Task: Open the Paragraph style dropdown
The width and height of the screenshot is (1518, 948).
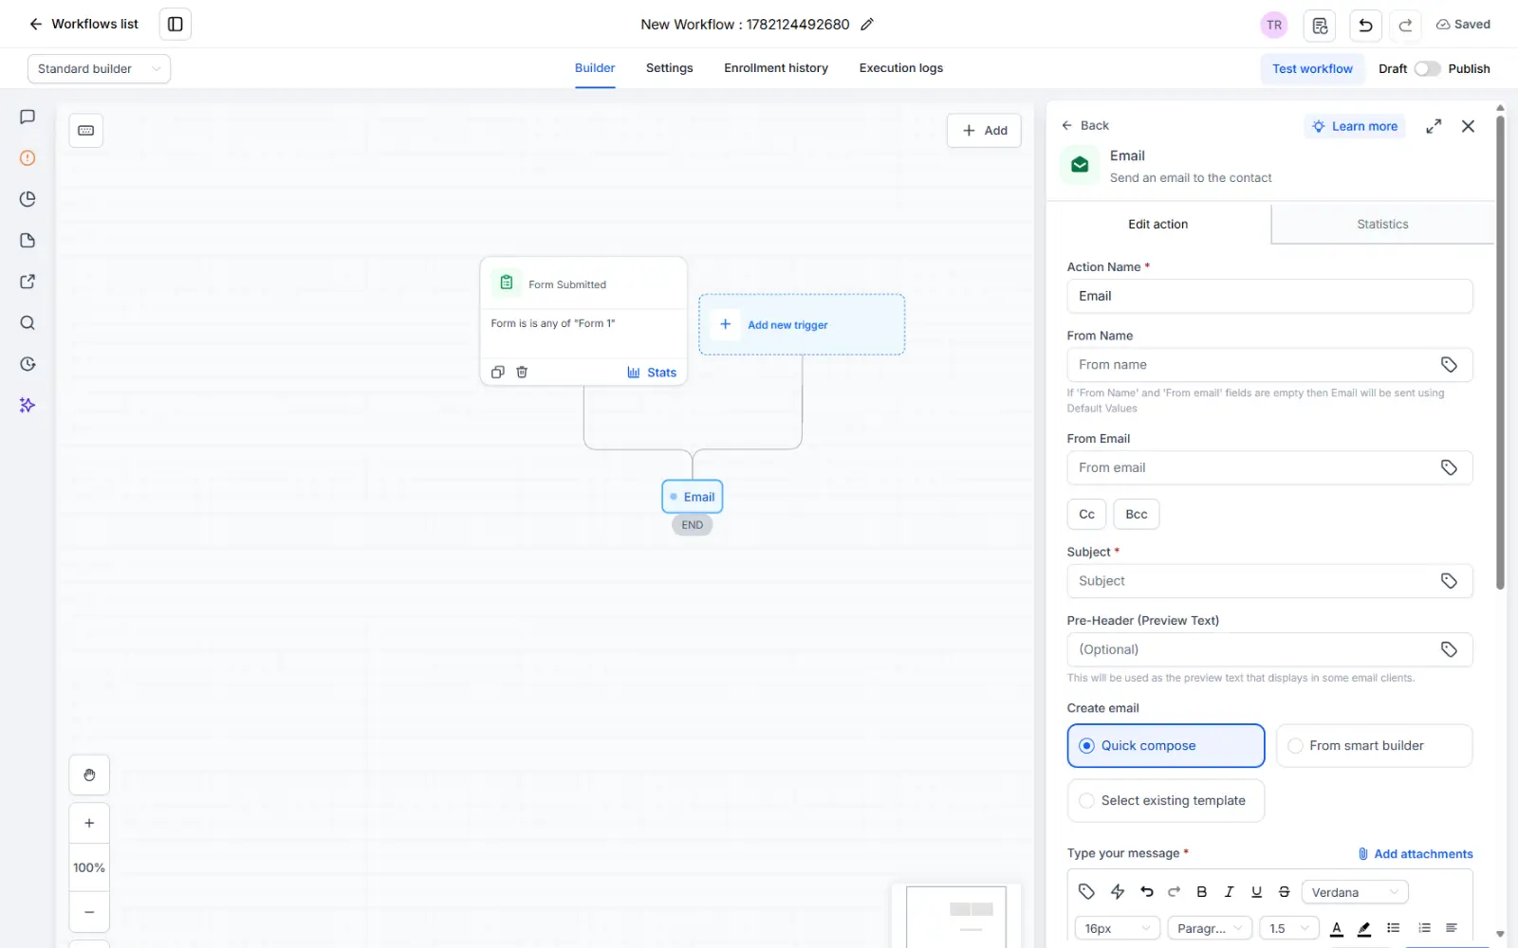Action: point(1210,928)
